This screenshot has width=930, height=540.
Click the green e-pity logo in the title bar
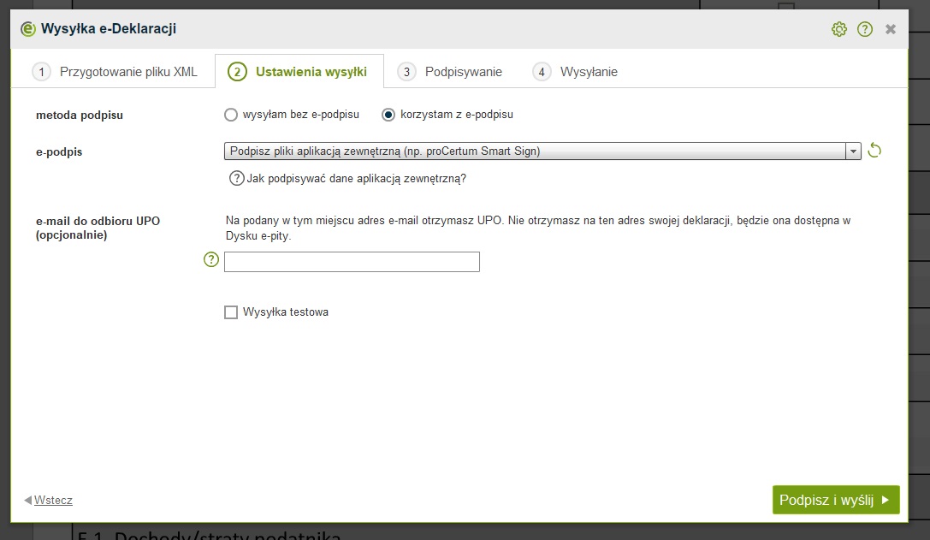[x=28, y=30]
